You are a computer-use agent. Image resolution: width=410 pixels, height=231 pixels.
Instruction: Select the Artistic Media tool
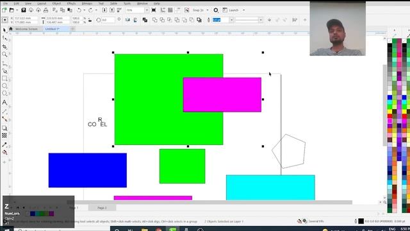click(x=4, y=71)
